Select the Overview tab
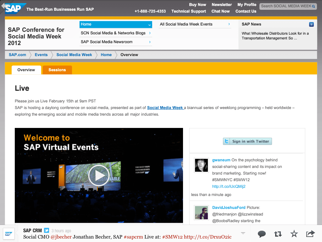This screenshot has height=242, width=322. click(26, 70)
